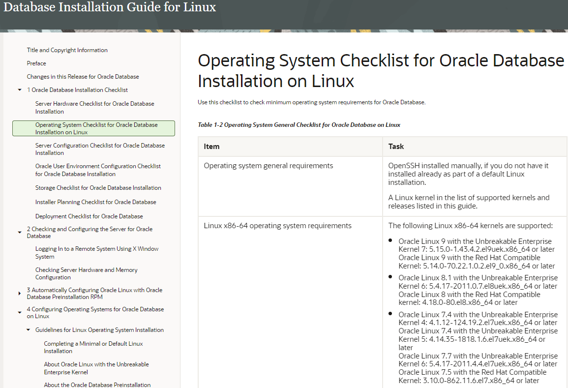Open Oracle User Environment Configuration Checklist
This screenshot has height=388, width=568.
[98, 170]
